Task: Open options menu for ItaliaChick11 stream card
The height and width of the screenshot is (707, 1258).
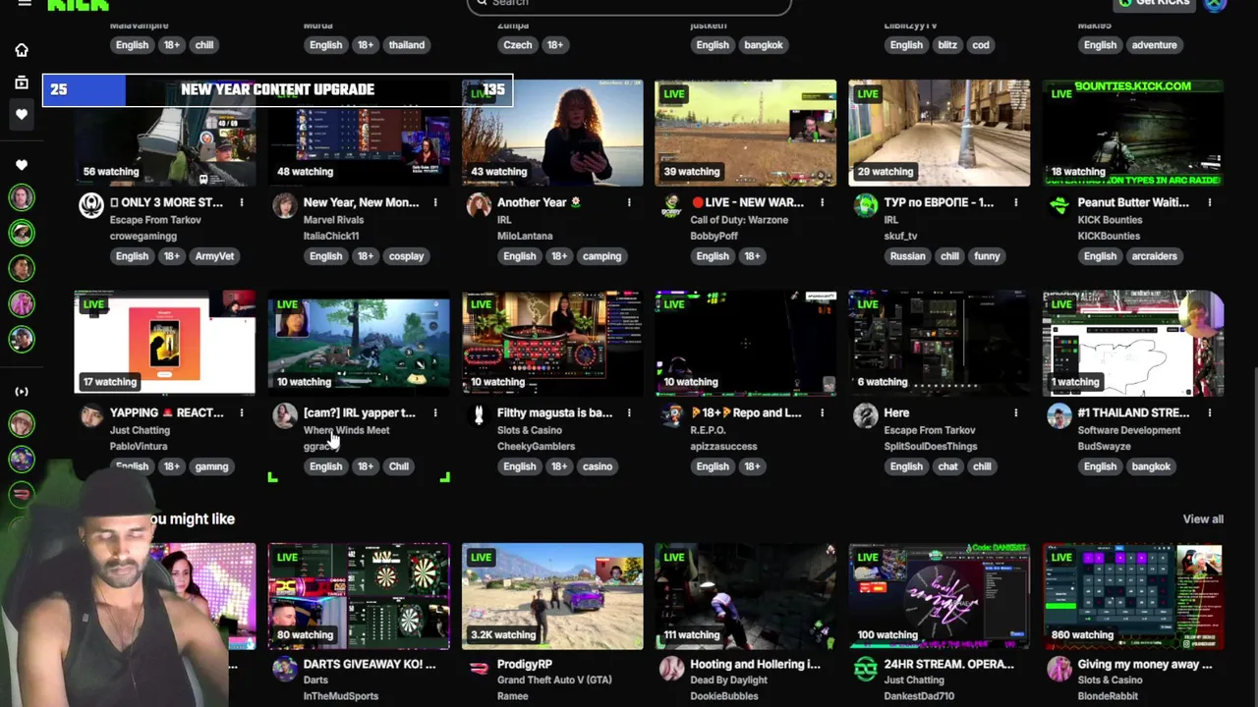Action: 435,202
